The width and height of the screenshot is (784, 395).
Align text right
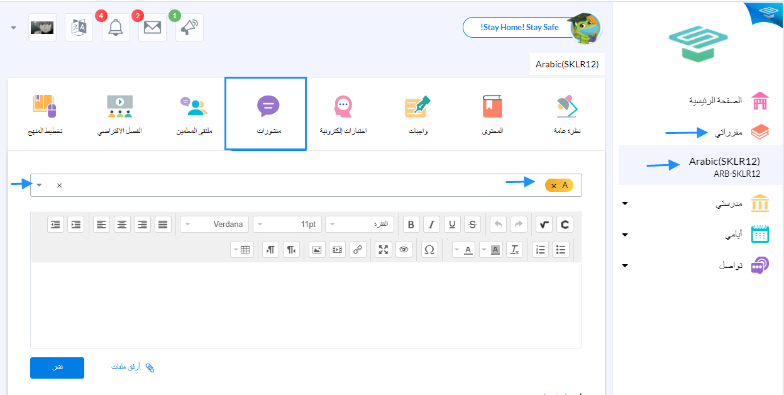click(x=142, y=225)
